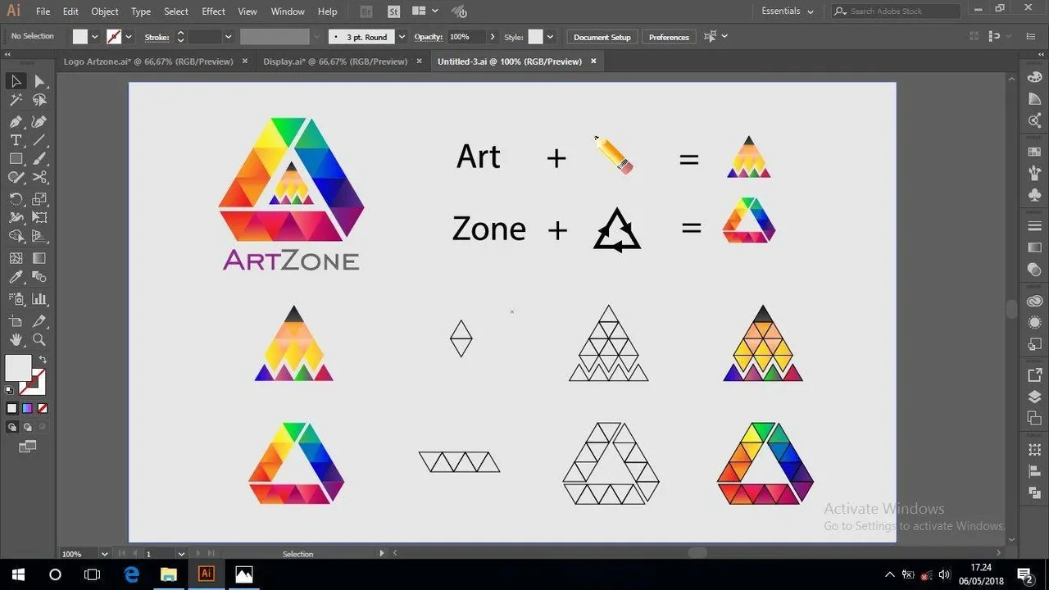Select the Gradient tool
The image size is (1049, 590).
tap(39, 258)
